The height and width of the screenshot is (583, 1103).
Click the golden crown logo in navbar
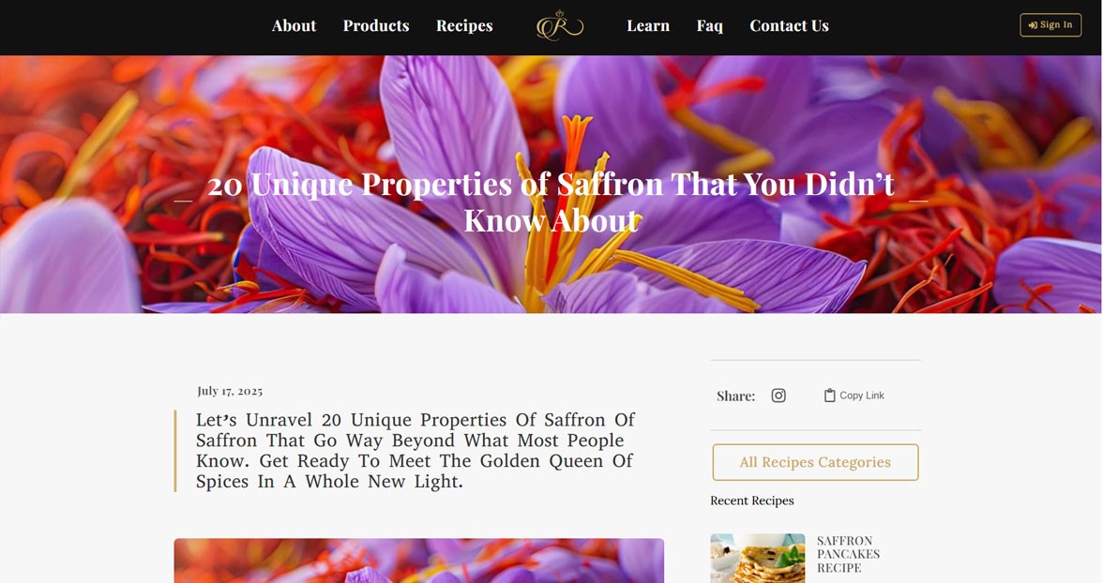[x=560, y=25]
